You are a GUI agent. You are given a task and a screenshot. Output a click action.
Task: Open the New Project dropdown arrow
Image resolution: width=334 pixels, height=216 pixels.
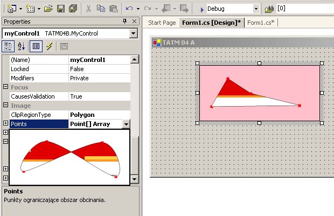20,9
